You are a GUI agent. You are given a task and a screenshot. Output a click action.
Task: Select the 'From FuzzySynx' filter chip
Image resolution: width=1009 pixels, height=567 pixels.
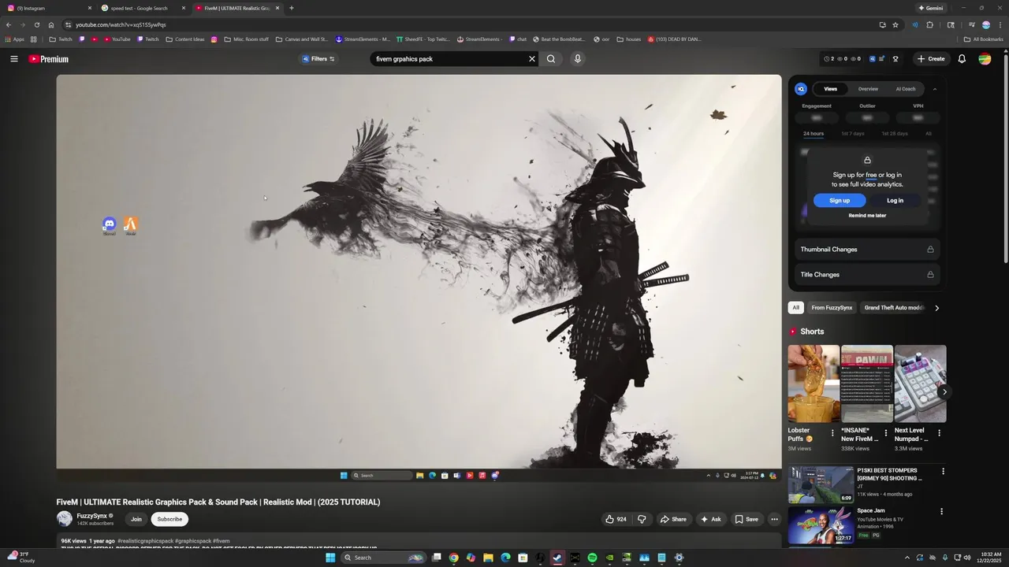(832, 308)
